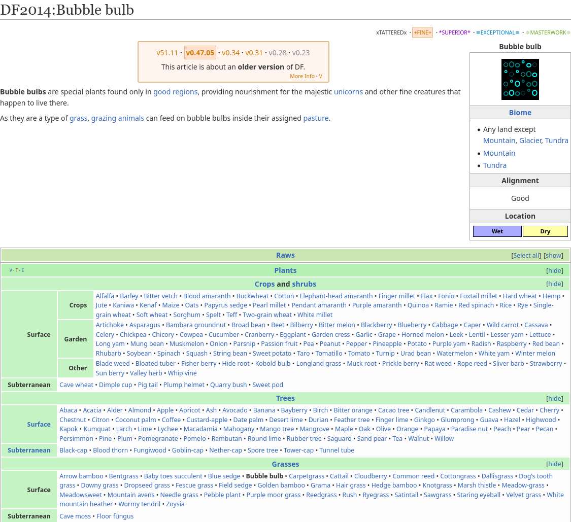Click the Glacier biome link
The height and width of the screenshot is (522, 571).
click(530, 141)
